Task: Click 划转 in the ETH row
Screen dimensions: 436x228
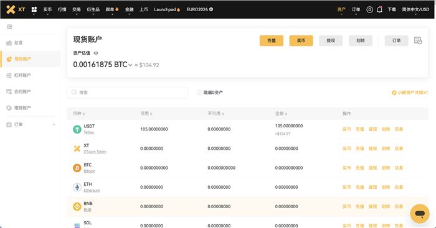Action: coord(386,187)
